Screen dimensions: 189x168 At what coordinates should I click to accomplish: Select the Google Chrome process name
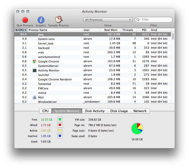point(49,61)
